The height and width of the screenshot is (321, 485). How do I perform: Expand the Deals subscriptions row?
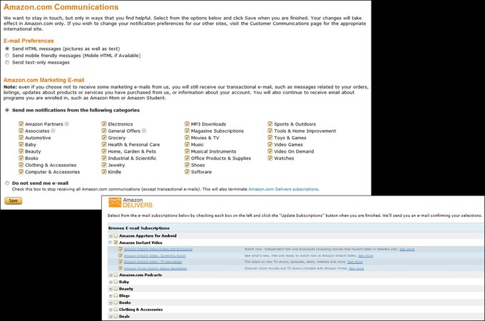pos(111,316)
